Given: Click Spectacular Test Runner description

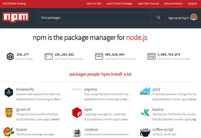Looking at the screenshot, I should [x=175, y=114].
